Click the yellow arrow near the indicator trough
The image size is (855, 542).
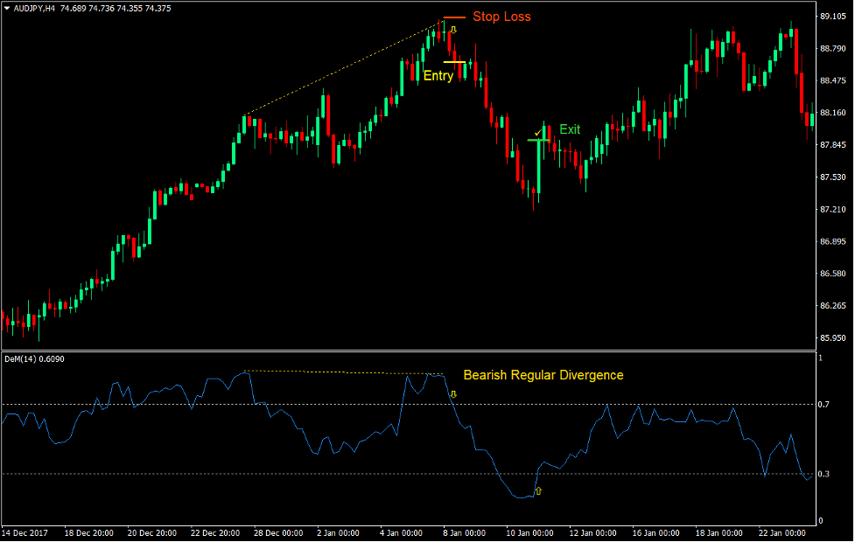click(x=538, y=491)
